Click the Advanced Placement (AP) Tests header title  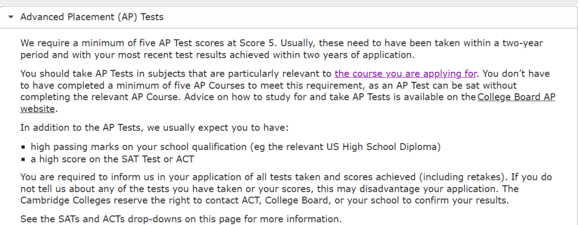click(92, 17)
